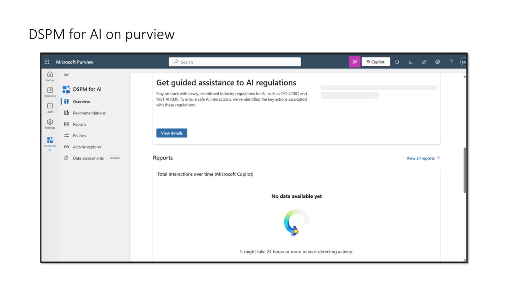Open View all reports link
The image size is (508, 286).
pos(423,158)
